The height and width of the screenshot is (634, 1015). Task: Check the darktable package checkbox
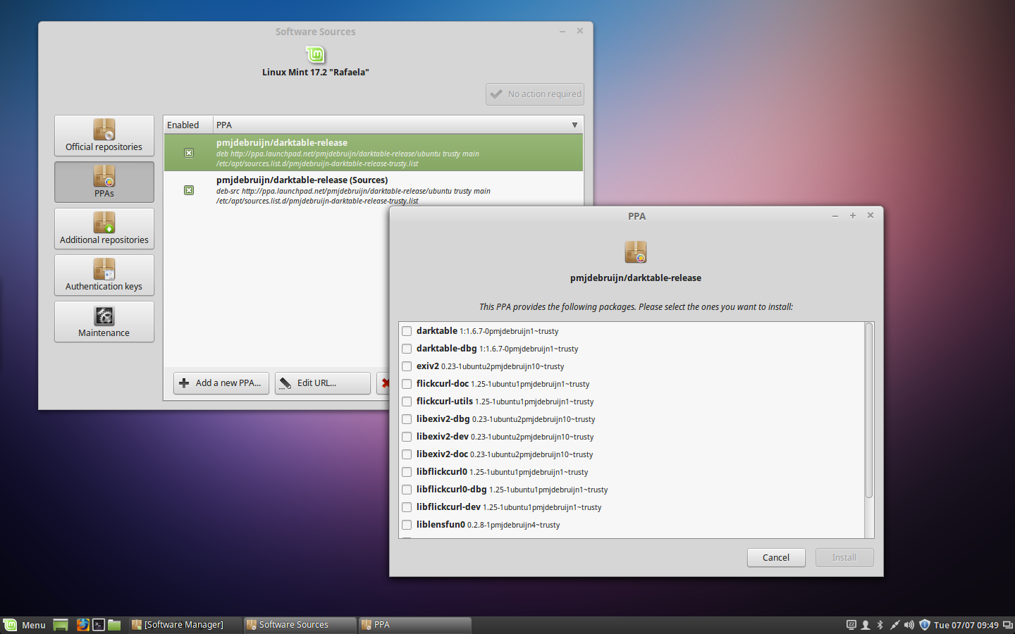(407, 331)
